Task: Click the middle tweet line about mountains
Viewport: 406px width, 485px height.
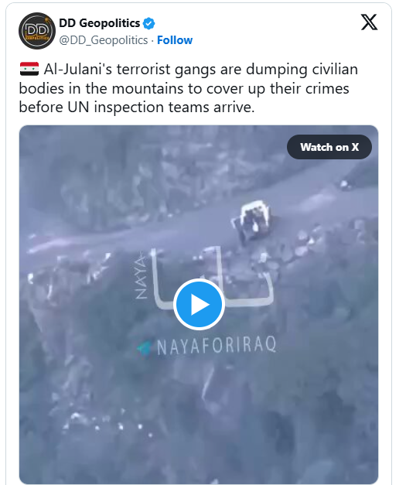Action: coord(184,88)
